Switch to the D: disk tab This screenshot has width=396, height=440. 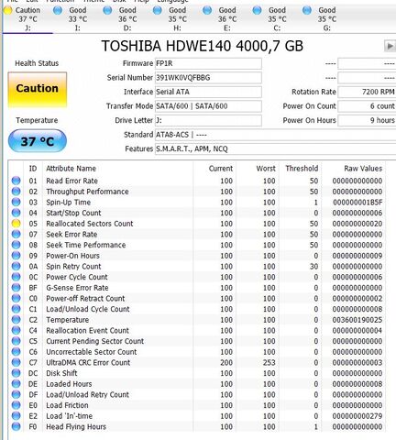click(x=127, y=19)
